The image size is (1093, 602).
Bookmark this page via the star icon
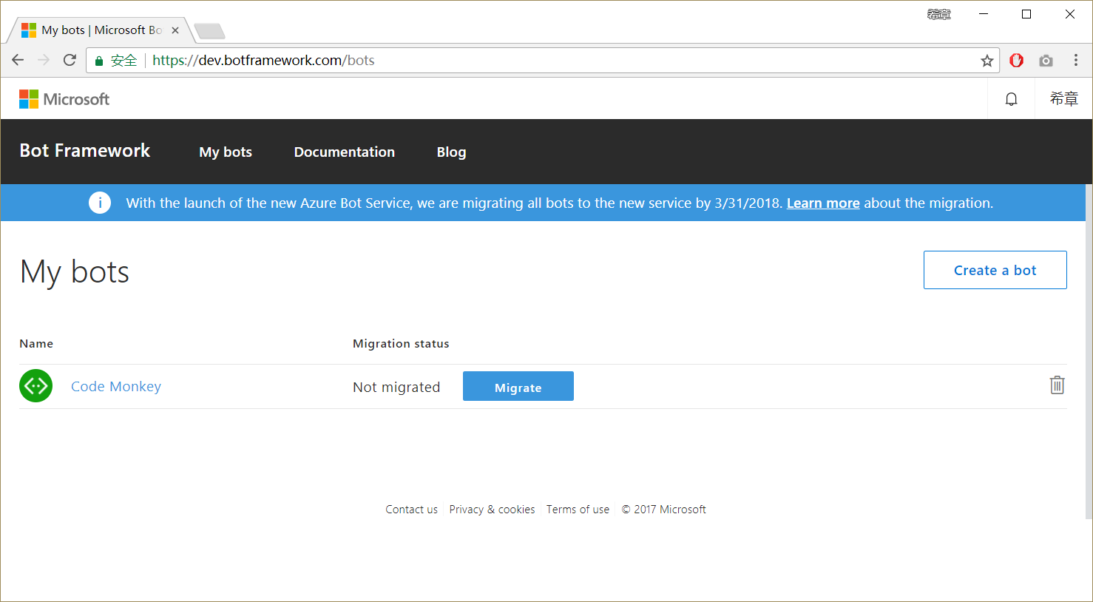[x=987, y=60]
